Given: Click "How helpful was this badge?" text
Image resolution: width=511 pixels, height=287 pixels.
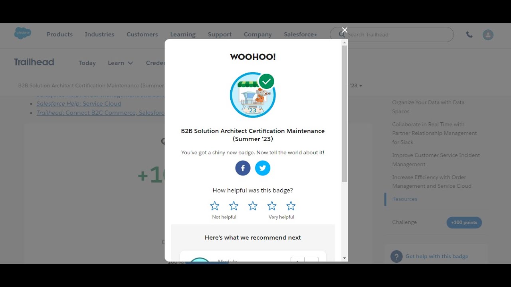Looking at the screenshot, I should tap(253, 191).
